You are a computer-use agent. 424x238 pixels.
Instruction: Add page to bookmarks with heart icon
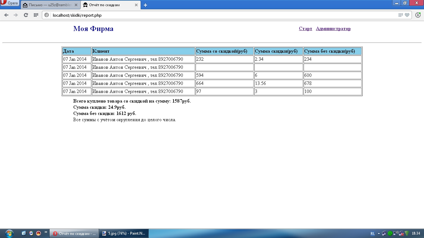pyautogui.click(x=407, y=15)
